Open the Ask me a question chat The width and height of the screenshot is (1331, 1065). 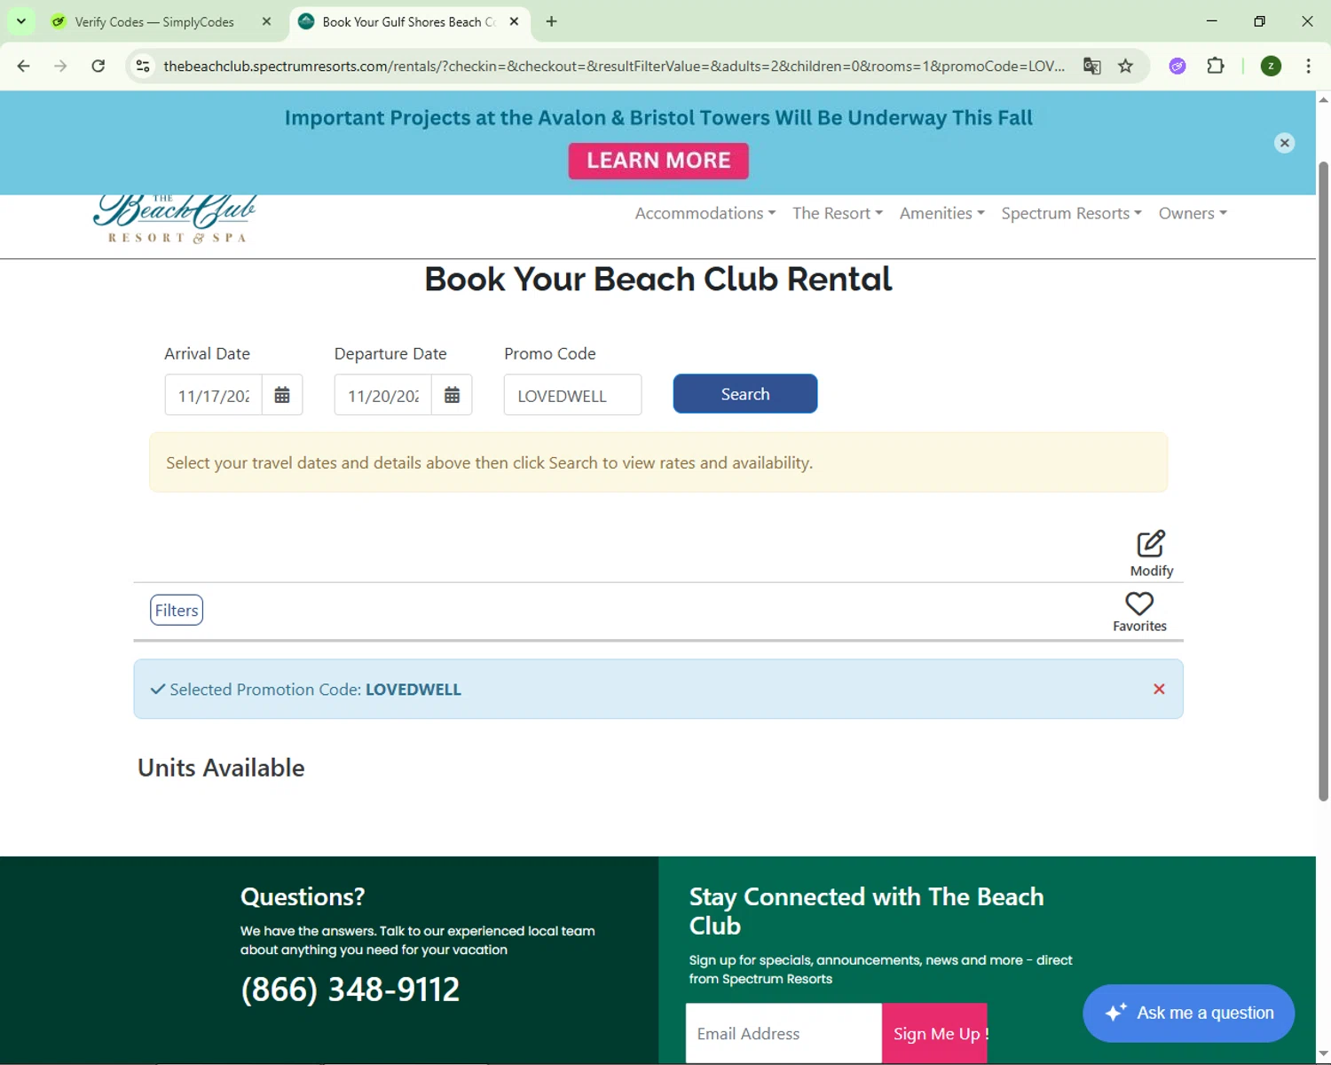pyautogui.click(x=1188, y=1013)
